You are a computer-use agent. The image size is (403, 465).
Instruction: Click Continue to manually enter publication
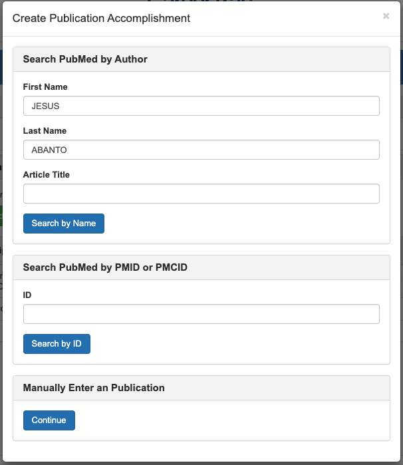point(49,420)
